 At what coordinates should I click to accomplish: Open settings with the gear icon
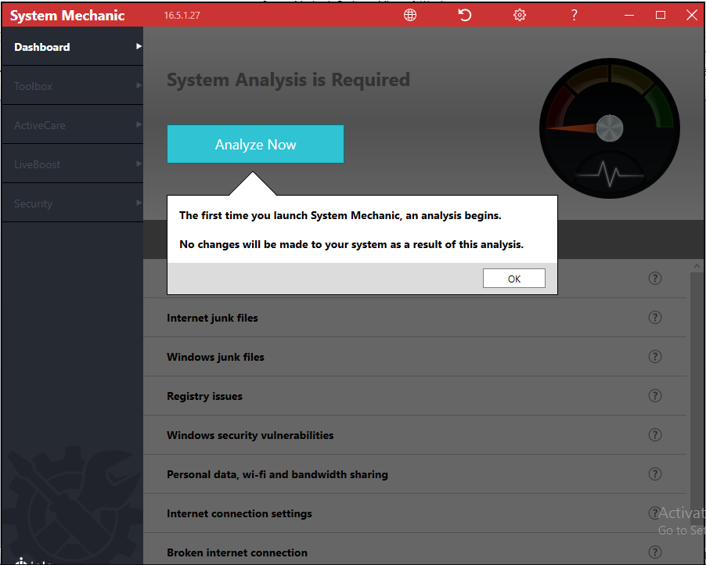[520, 15]
